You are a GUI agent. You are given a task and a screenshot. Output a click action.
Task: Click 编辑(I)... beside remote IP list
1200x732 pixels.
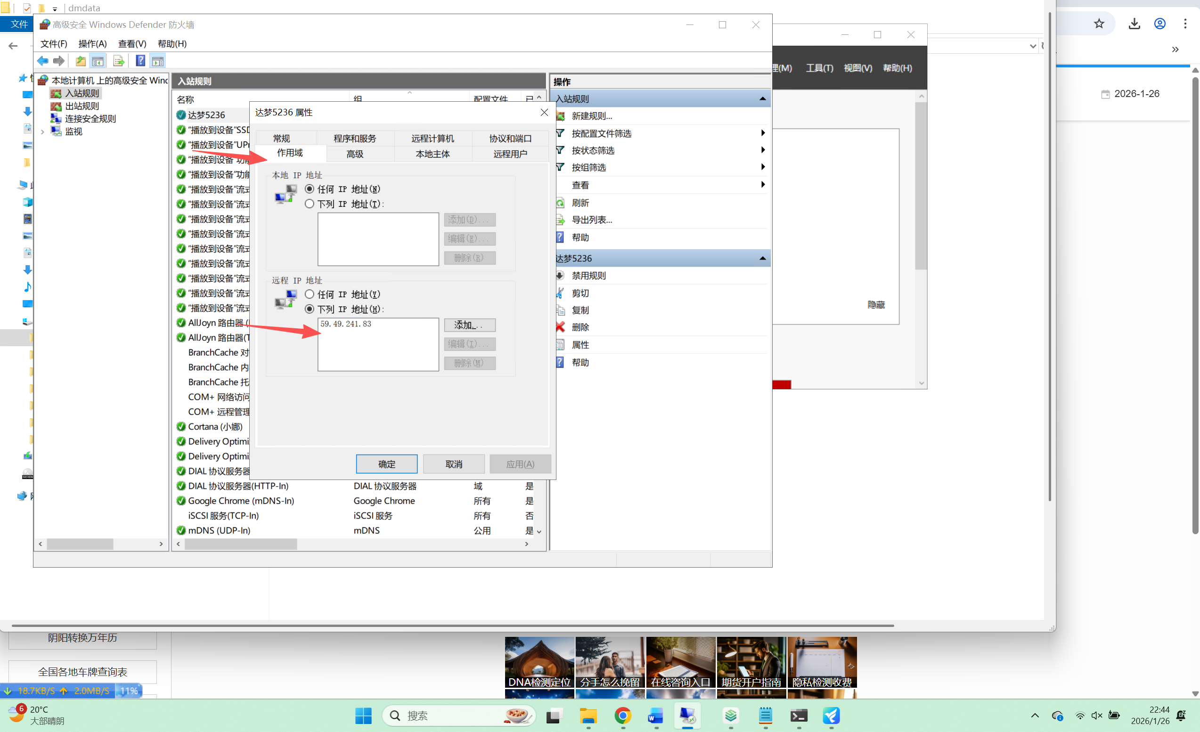[470, 344]
